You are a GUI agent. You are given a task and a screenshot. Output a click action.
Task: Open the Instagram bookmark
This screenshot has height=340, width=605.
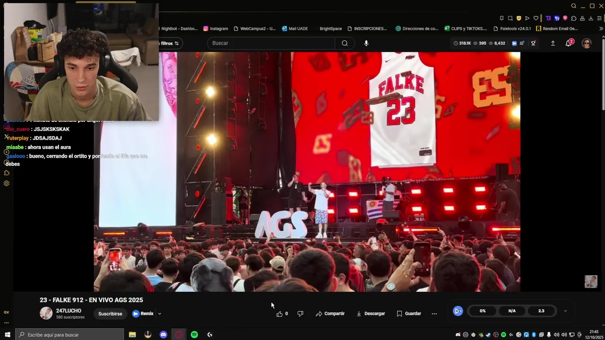pyautogui.click(x=216, y=28)
